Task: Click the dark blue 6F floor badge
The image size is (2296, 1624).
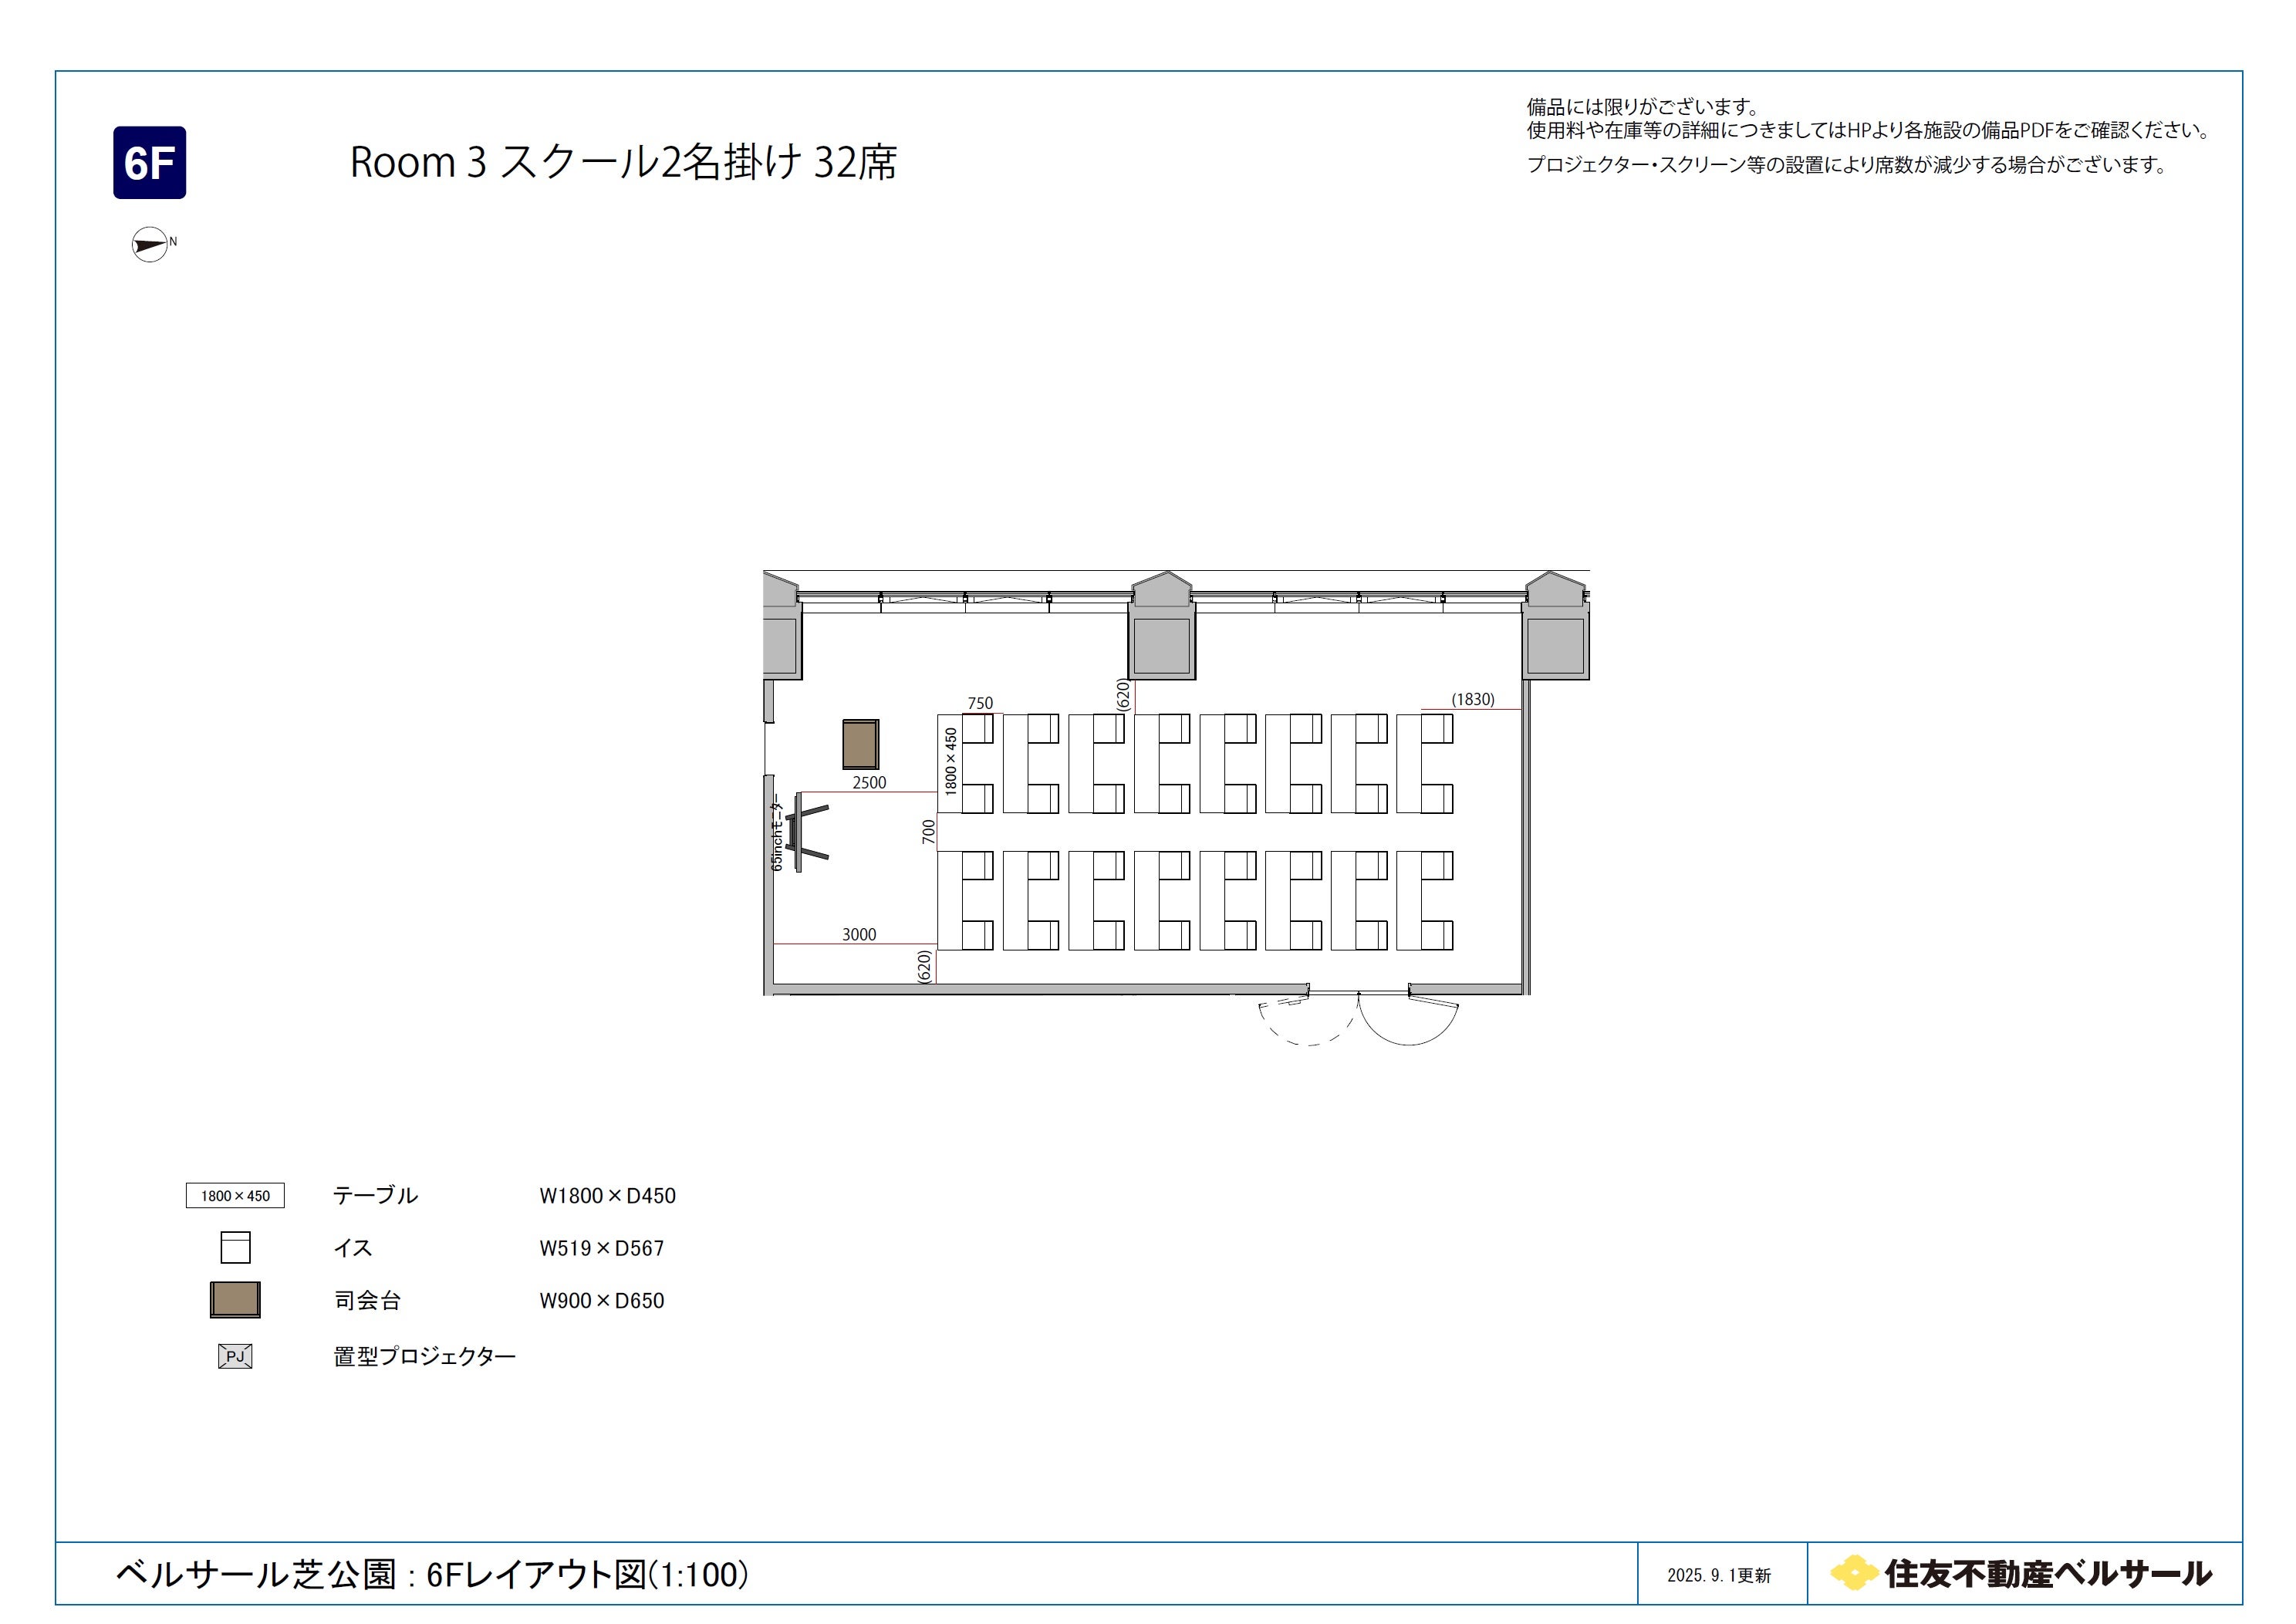Action: [149, 162]
